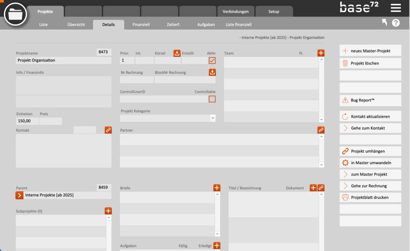Click the Projektname input field
This screenshot has height=251, width=410.
pos(64,60)
